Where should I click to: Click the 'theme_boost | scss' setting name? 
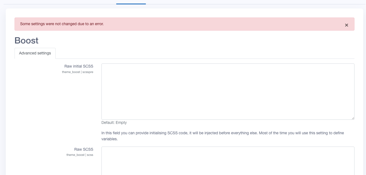pyautogui.click(x=80, y=155)
